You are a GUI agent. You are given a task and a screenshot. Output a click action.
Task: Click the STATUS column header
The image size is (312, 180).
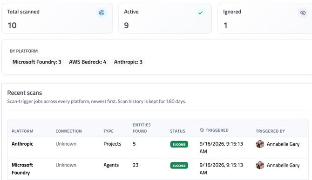click(177, 131)
